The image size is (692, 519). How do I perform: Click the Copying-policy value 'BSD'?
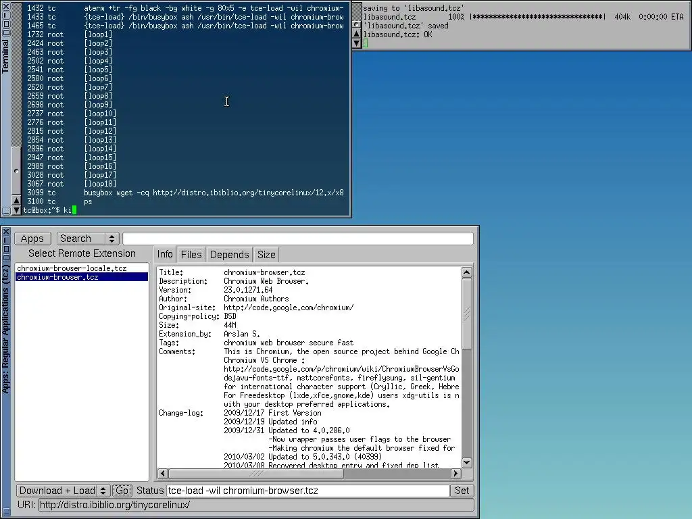(230, 316)
